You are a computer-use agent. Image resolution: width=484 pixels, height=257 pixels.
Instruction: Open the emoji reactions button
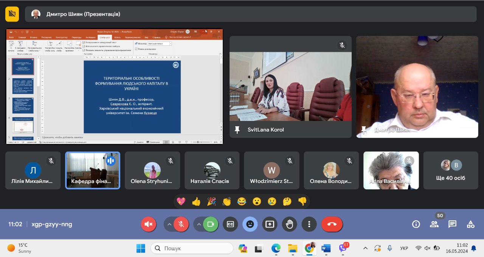[250, 224]
